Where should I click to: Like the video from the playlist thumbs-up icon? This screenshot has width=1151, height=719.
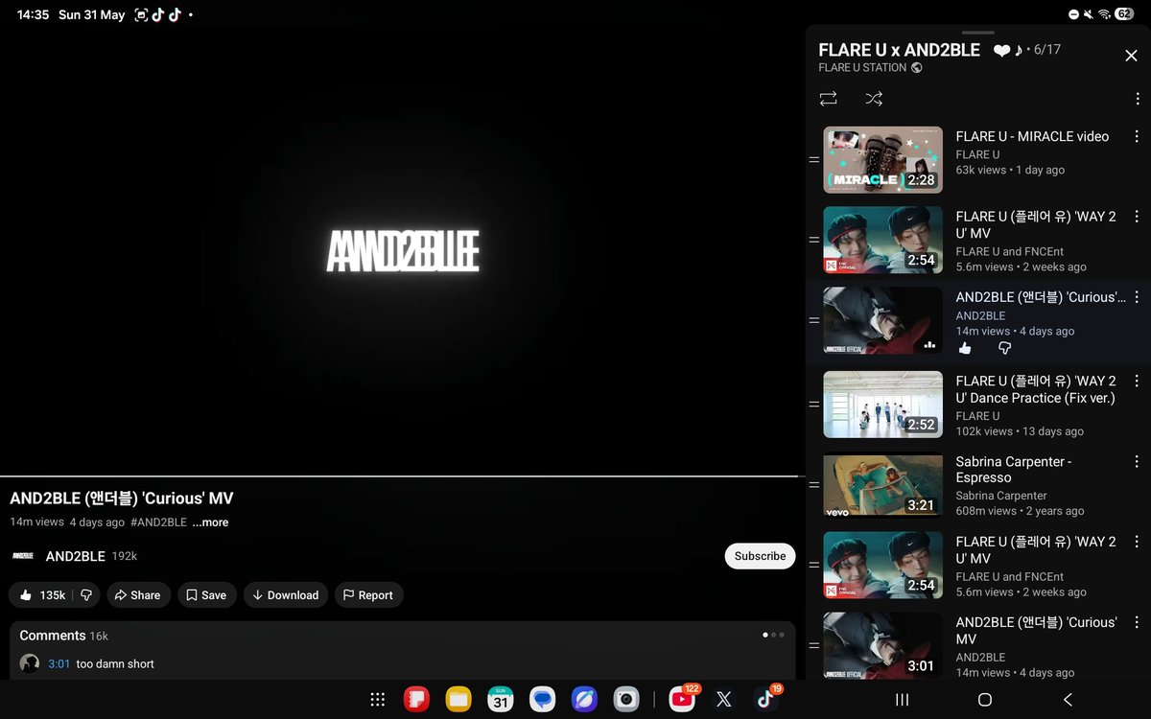[x=965, y=349]
